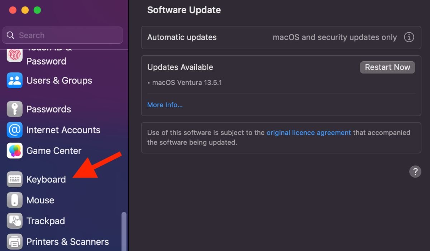This screenshot has width=430, height=251.
Task: Click the green zoom window button
Action: click(37, 10)
